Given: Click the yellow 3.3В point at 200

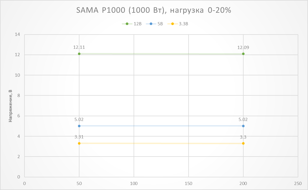Looking at the screenshot, I should pyautogui.click(x=243, y=143).
